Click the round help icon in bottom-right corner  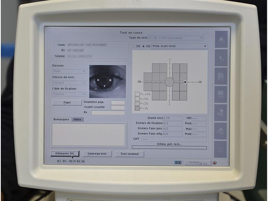(214, 162)
